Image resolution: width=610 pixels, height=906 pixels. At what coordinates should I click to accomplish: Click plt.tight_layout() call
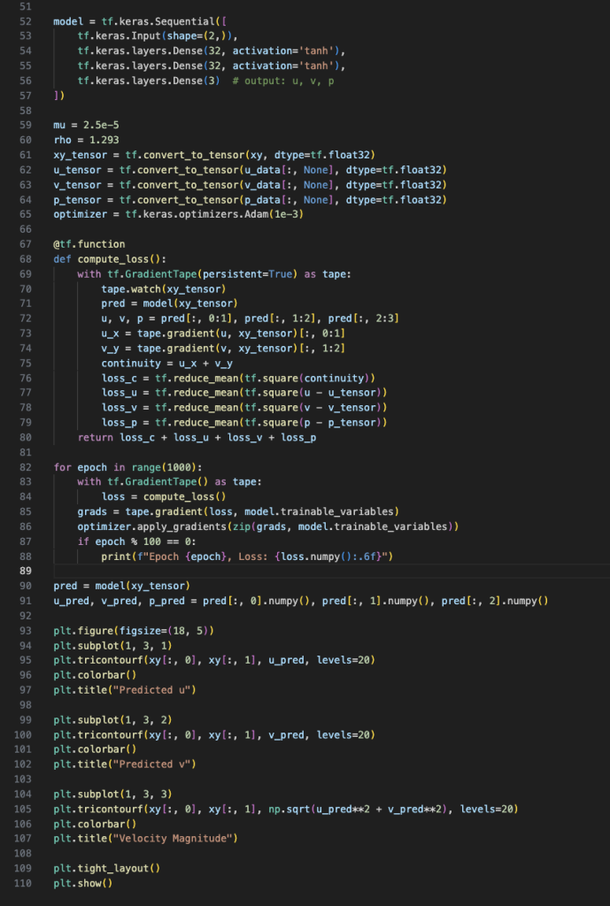click(106, 868)
